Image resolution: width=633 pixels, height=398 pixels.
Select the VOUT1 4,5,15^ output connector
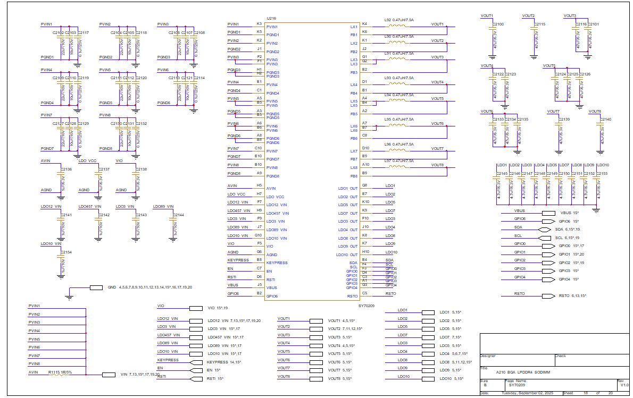click(x=316, y=320)
